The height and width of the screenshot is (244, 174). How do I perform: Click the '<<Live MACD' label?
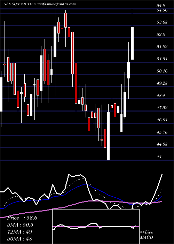coord(147,235)
